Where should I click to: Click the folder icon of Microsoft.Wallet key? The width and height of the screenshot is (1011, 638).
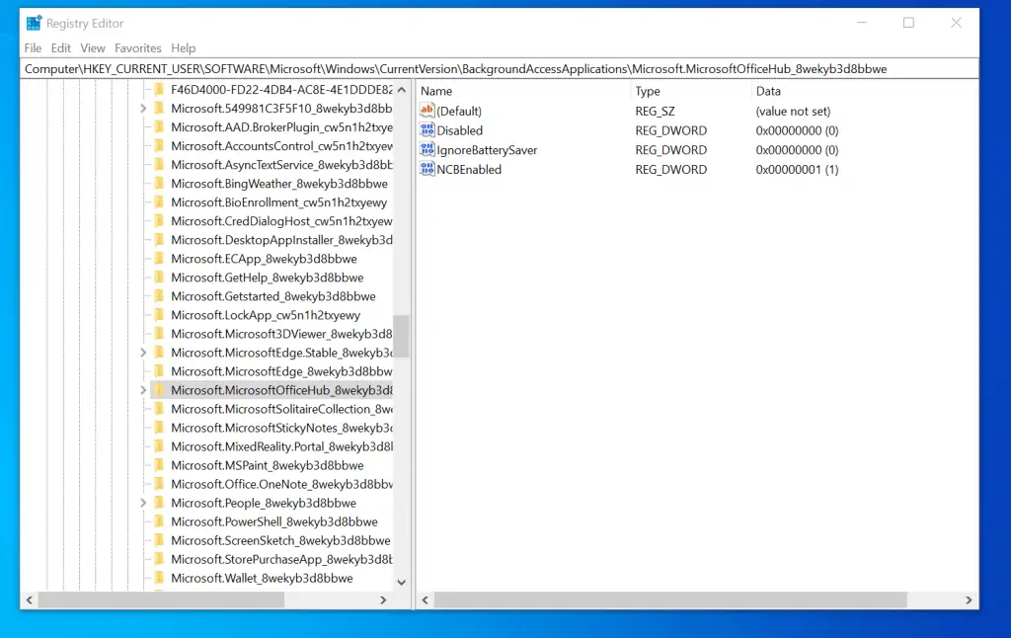[158, 578]
